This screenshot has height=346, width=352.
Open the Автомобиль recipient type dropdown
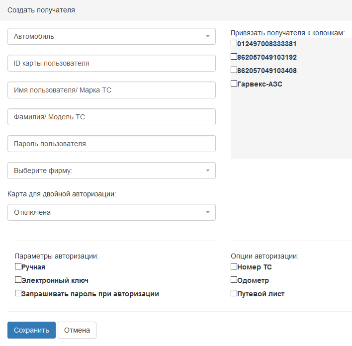click(111, 36)
